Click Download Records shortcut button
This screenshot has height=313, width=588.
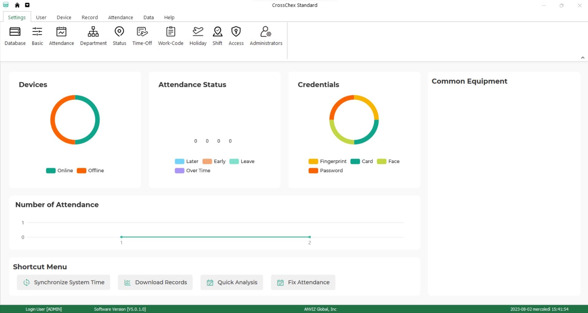click(x=155, y=282)
